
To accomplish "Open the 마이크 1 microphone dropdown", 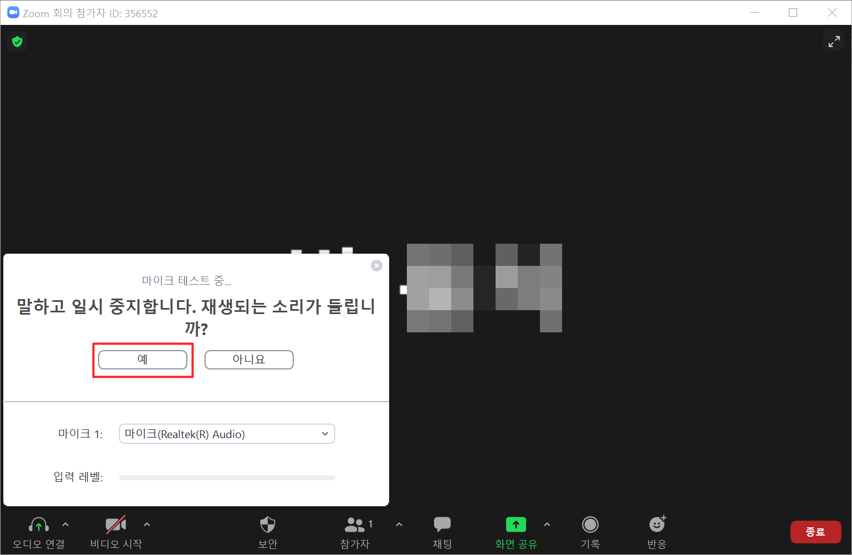I will tap(227, 434).
